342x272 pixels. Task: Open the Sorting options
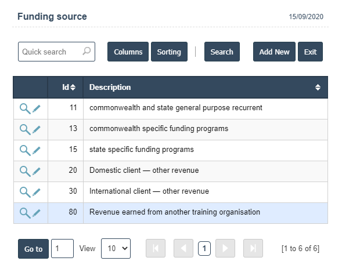pyautogui.click(x=169, y=52)
